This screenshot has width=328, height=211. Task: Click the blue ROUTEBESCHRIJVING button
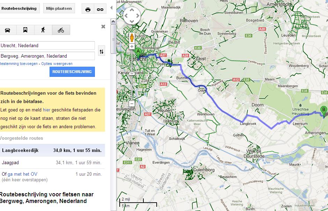(x=72, y=72)
